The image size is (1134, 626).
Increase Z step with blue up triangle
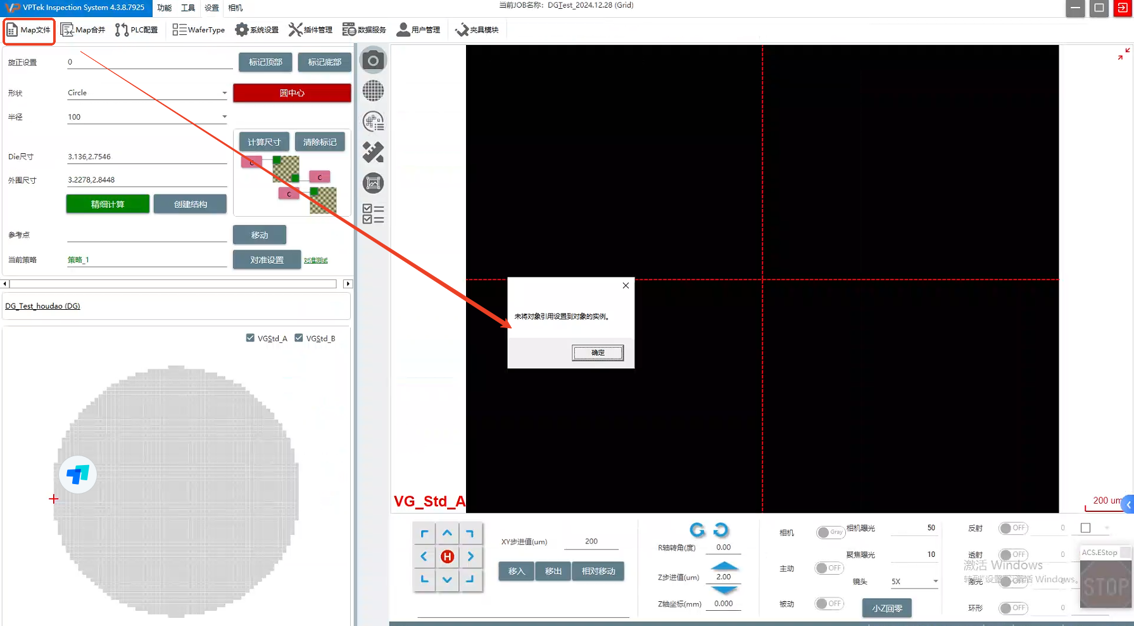click(724, 566)
